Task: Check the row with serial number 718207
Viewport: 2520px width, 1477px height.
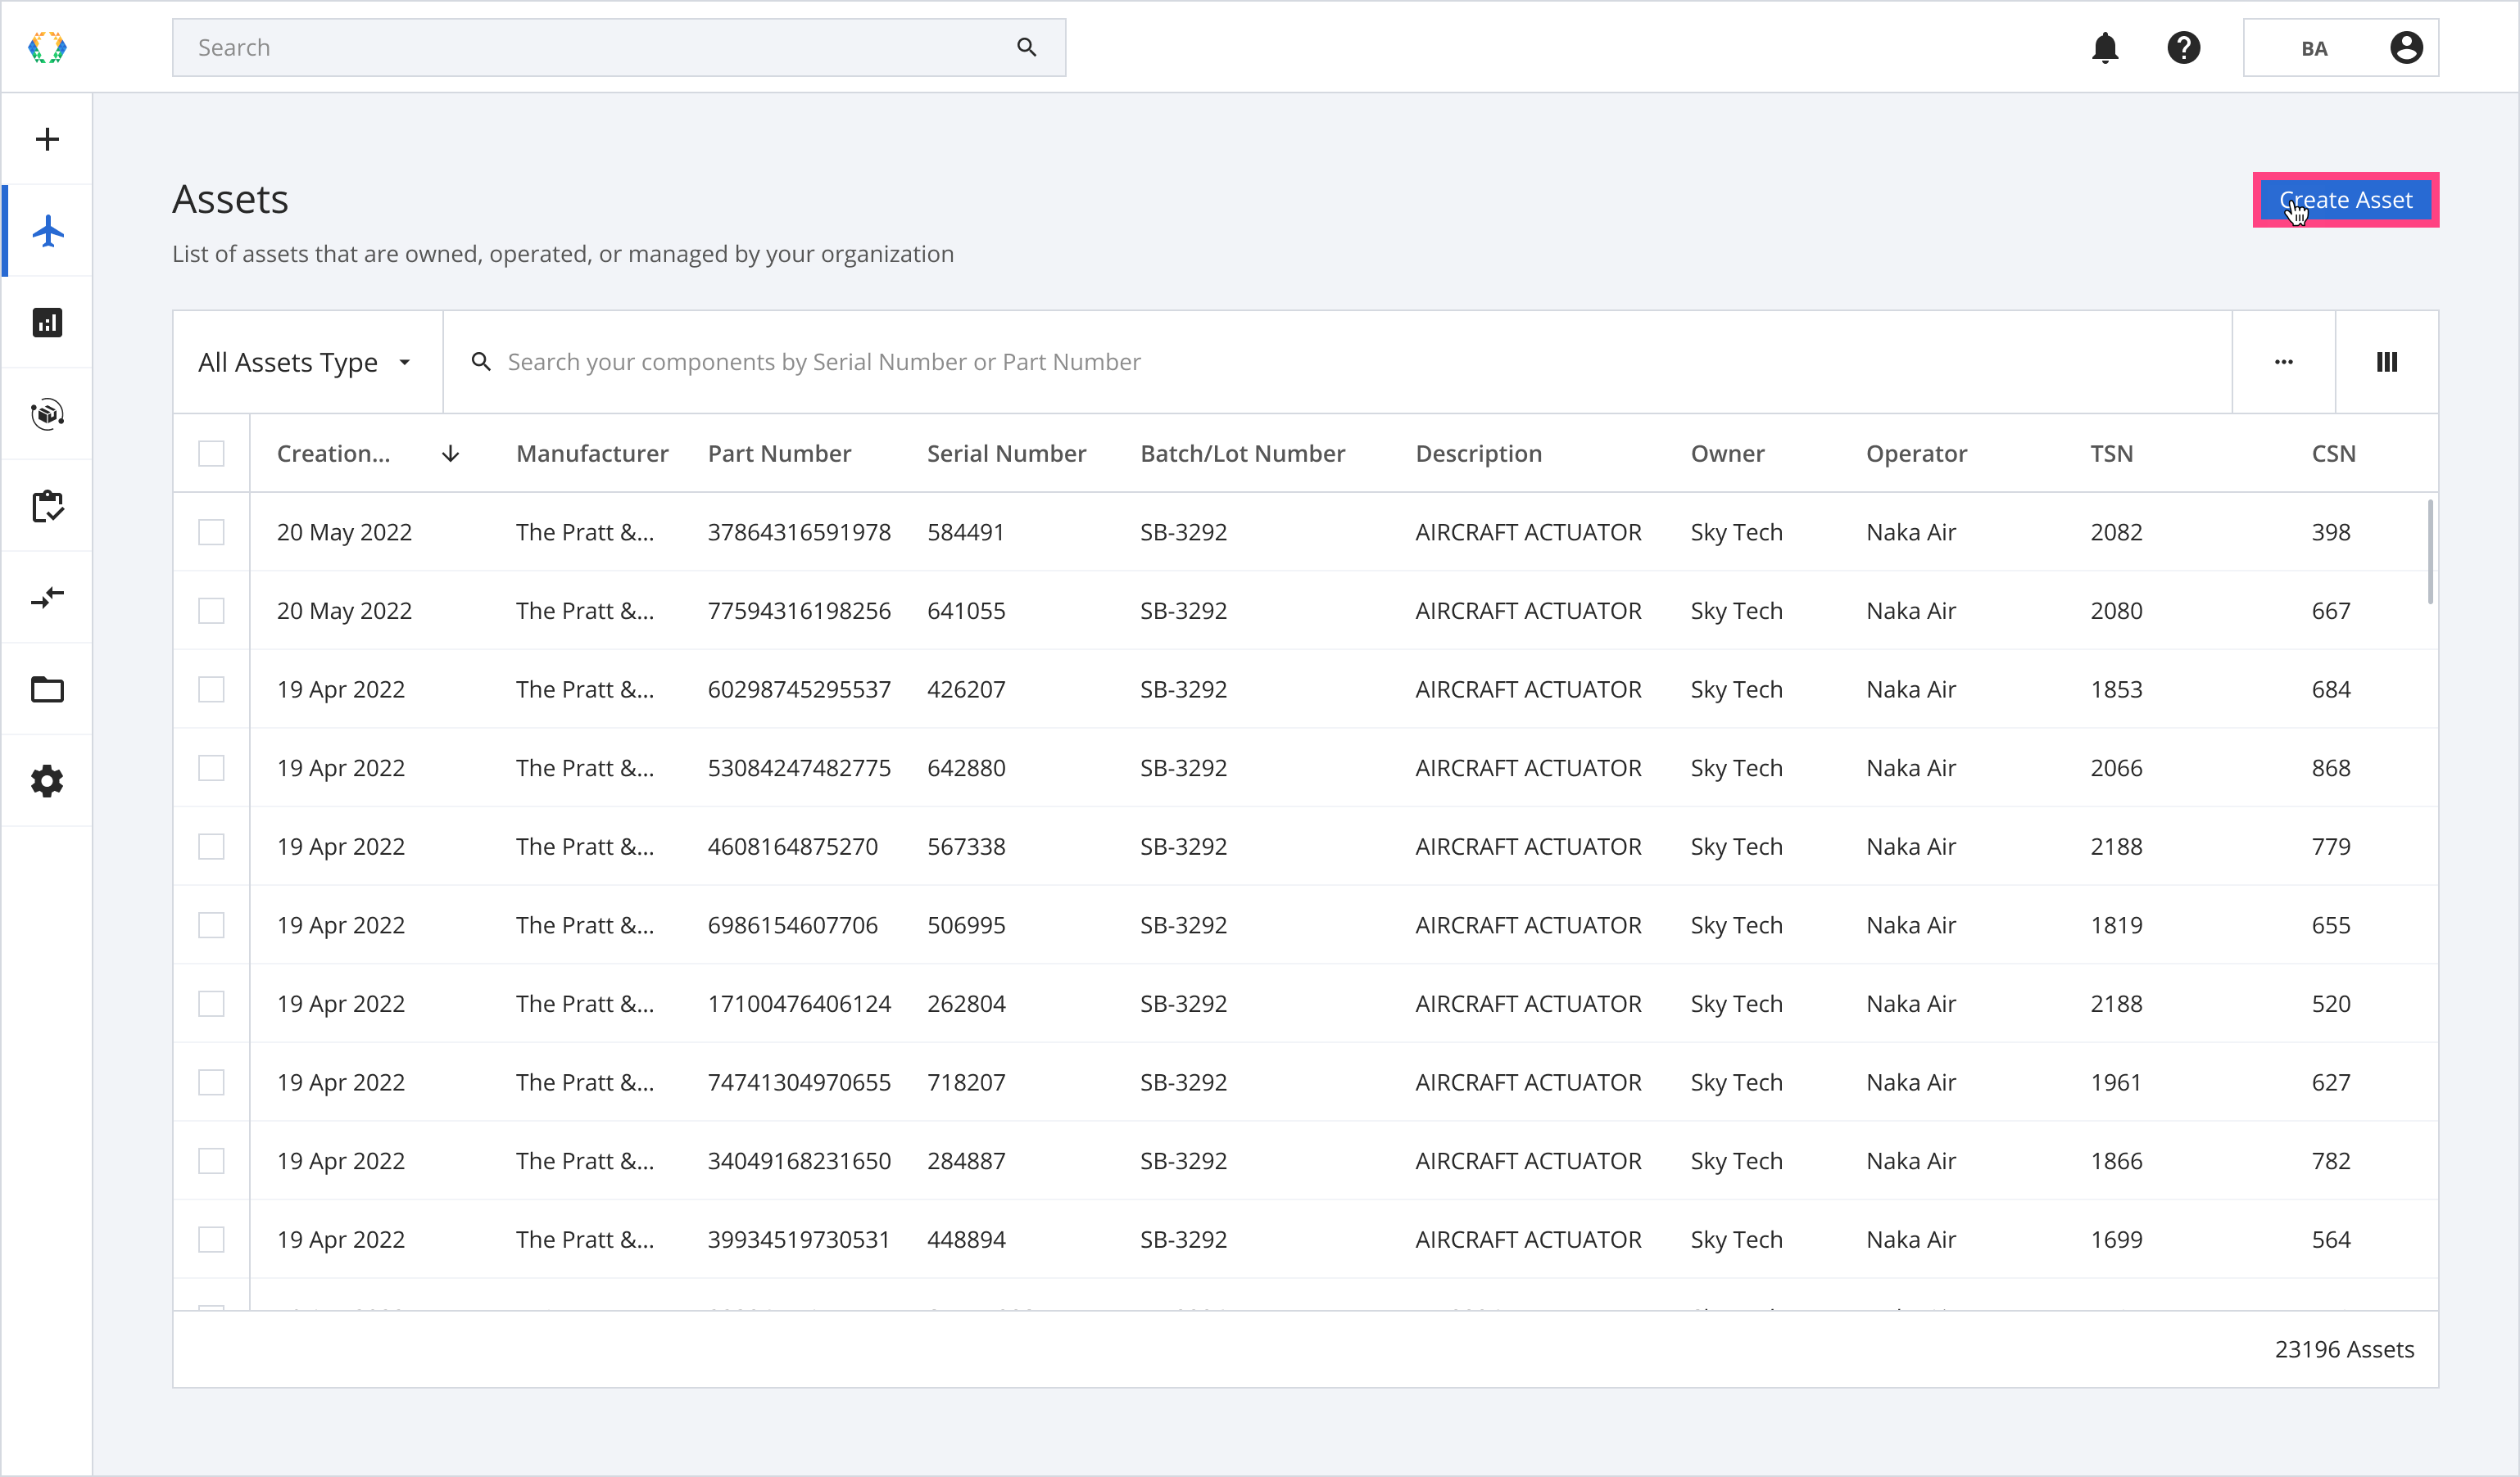Action: [x=211, y=1082]
